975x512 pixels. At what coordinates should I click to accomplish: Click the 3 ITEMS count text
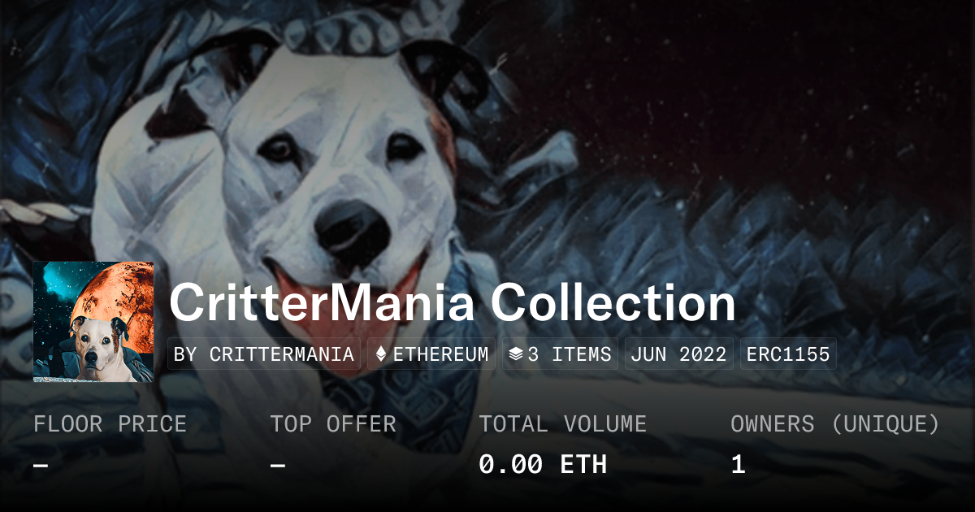coord(570,354)
